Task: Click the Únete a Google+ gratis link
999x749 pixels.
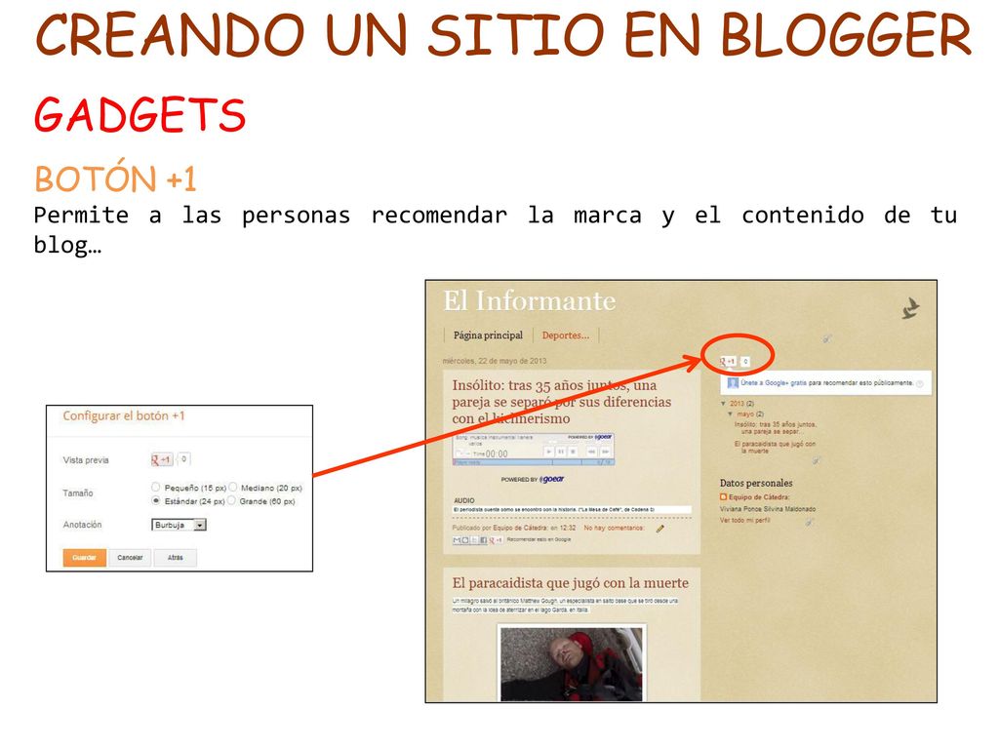Action: 774,382
